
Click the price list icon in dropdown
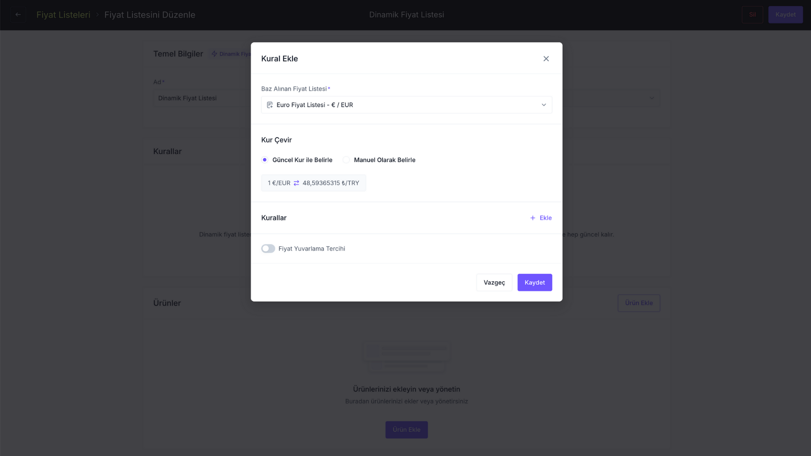point(269,105)
